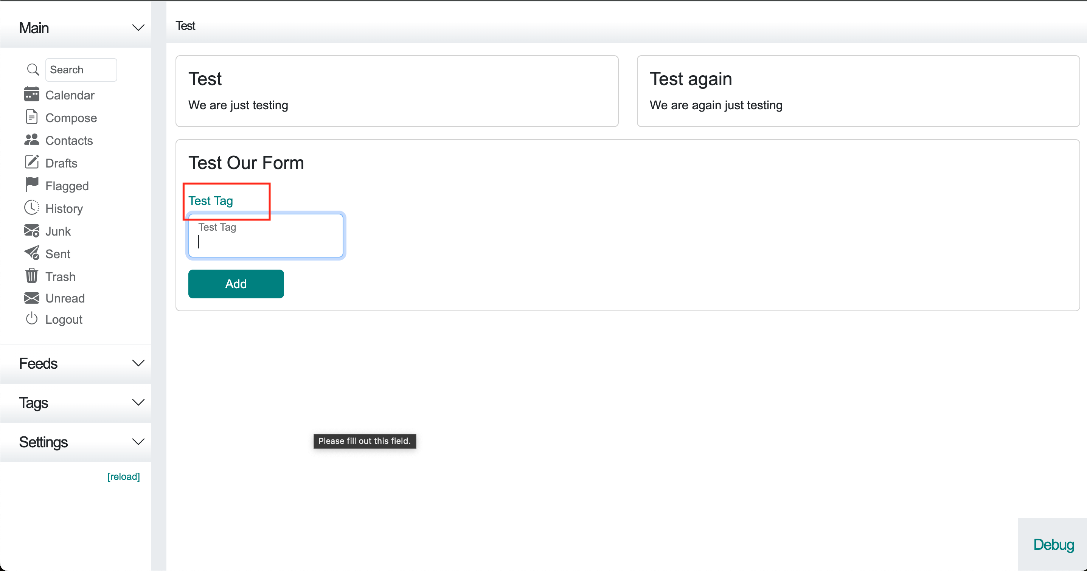Click the Sent paper-plane icon
The height and width of the screenshot is (571, 1087).
32,253
